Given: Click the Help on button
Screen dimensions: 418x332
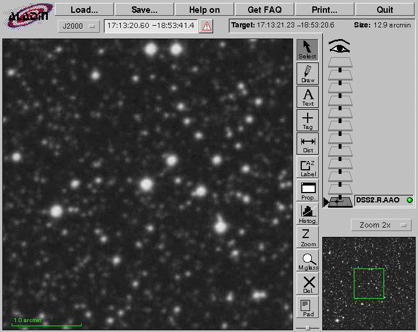Looking at the screenshot, I should [x=204, y=9].
